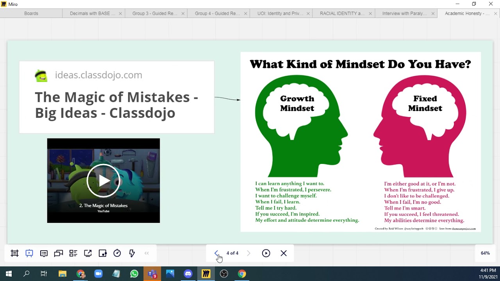
Task: Open the Windows Start menu
Action: tap(9, 274)
